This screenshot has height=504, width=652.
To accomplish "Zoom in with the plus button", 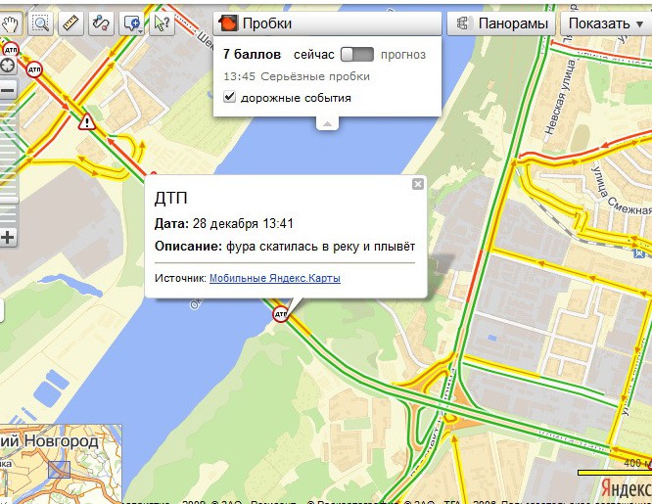I will 8,238.
